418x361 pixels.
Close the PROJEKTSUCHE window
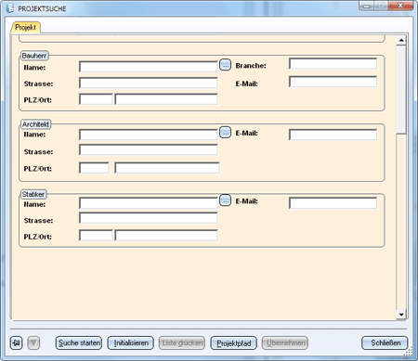coord(400,6)
